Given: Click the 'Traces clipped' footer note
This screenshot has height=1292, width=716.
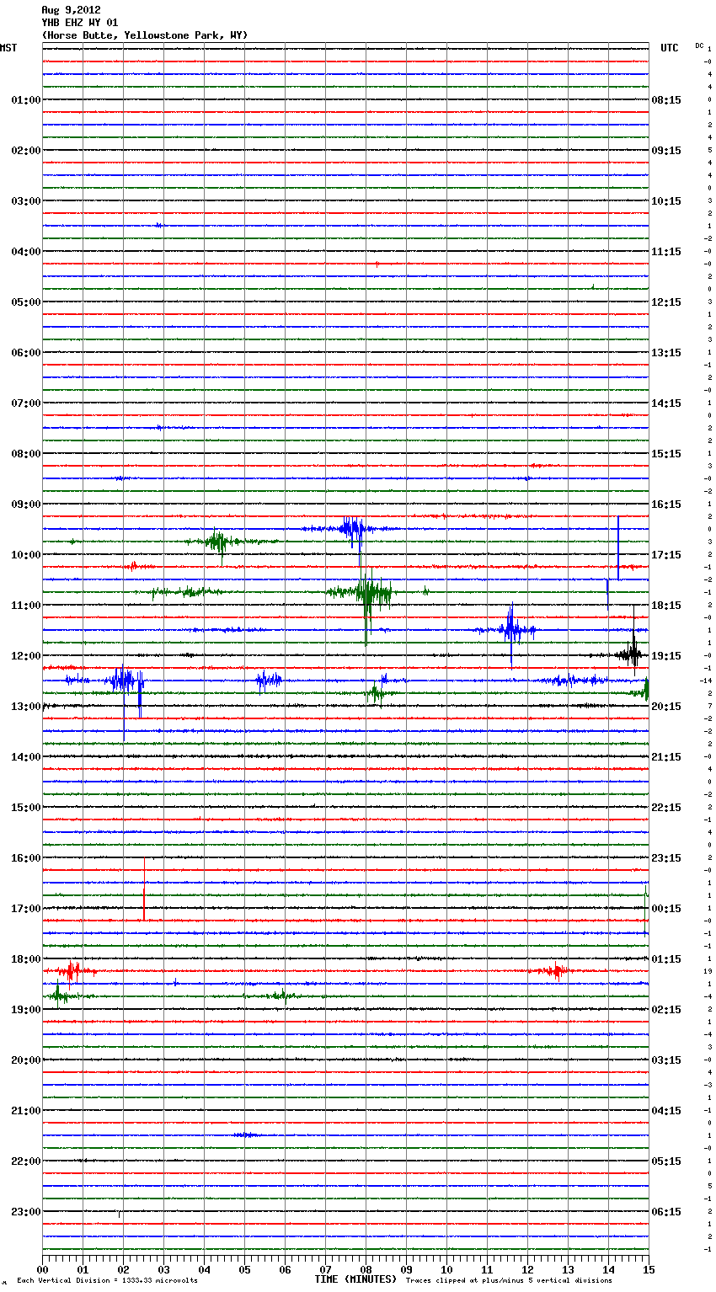Looking at the screenshot, I should click(509, 1280).
